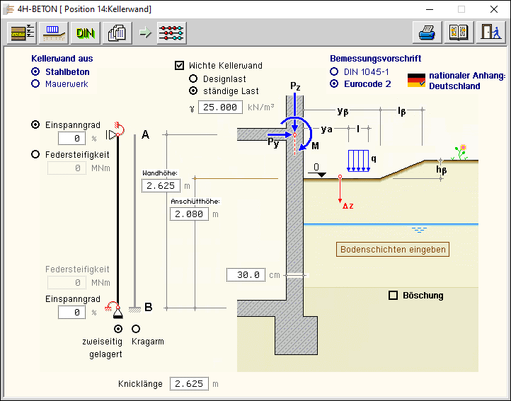Choose the Kragarm support option
Image resolution: width=511 pixels, height=401 pixels.
(x=136, y=329)
